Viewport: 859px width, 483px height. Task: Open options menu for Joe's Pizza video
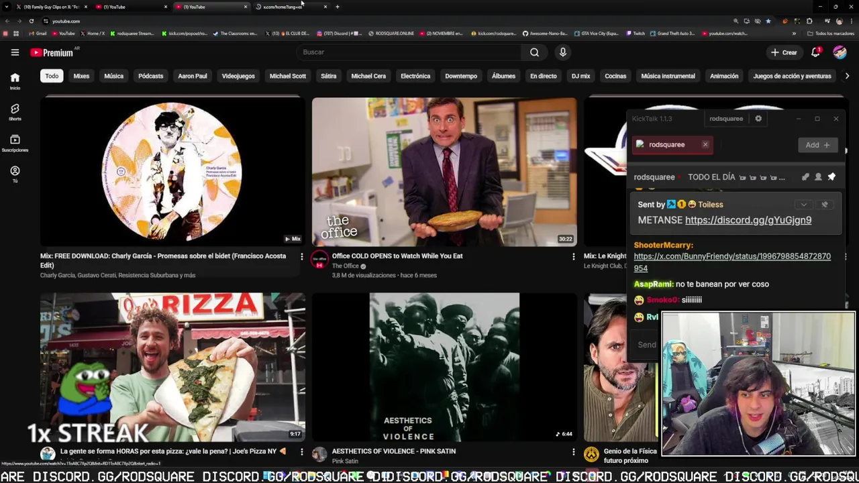pos(301,451)
